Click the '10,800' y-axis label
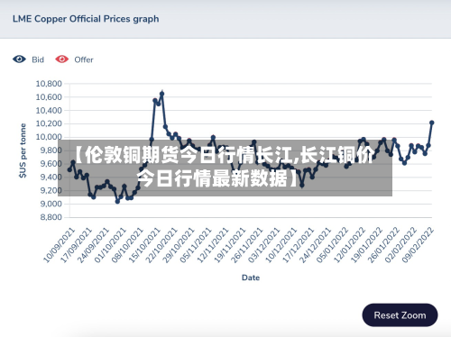This screenshot has height=337, width=451. 49,84
